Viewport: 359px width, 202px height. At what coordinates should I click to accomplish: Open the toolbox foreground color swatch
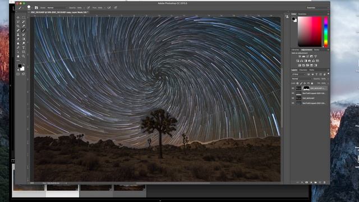[x=20, y=66]
